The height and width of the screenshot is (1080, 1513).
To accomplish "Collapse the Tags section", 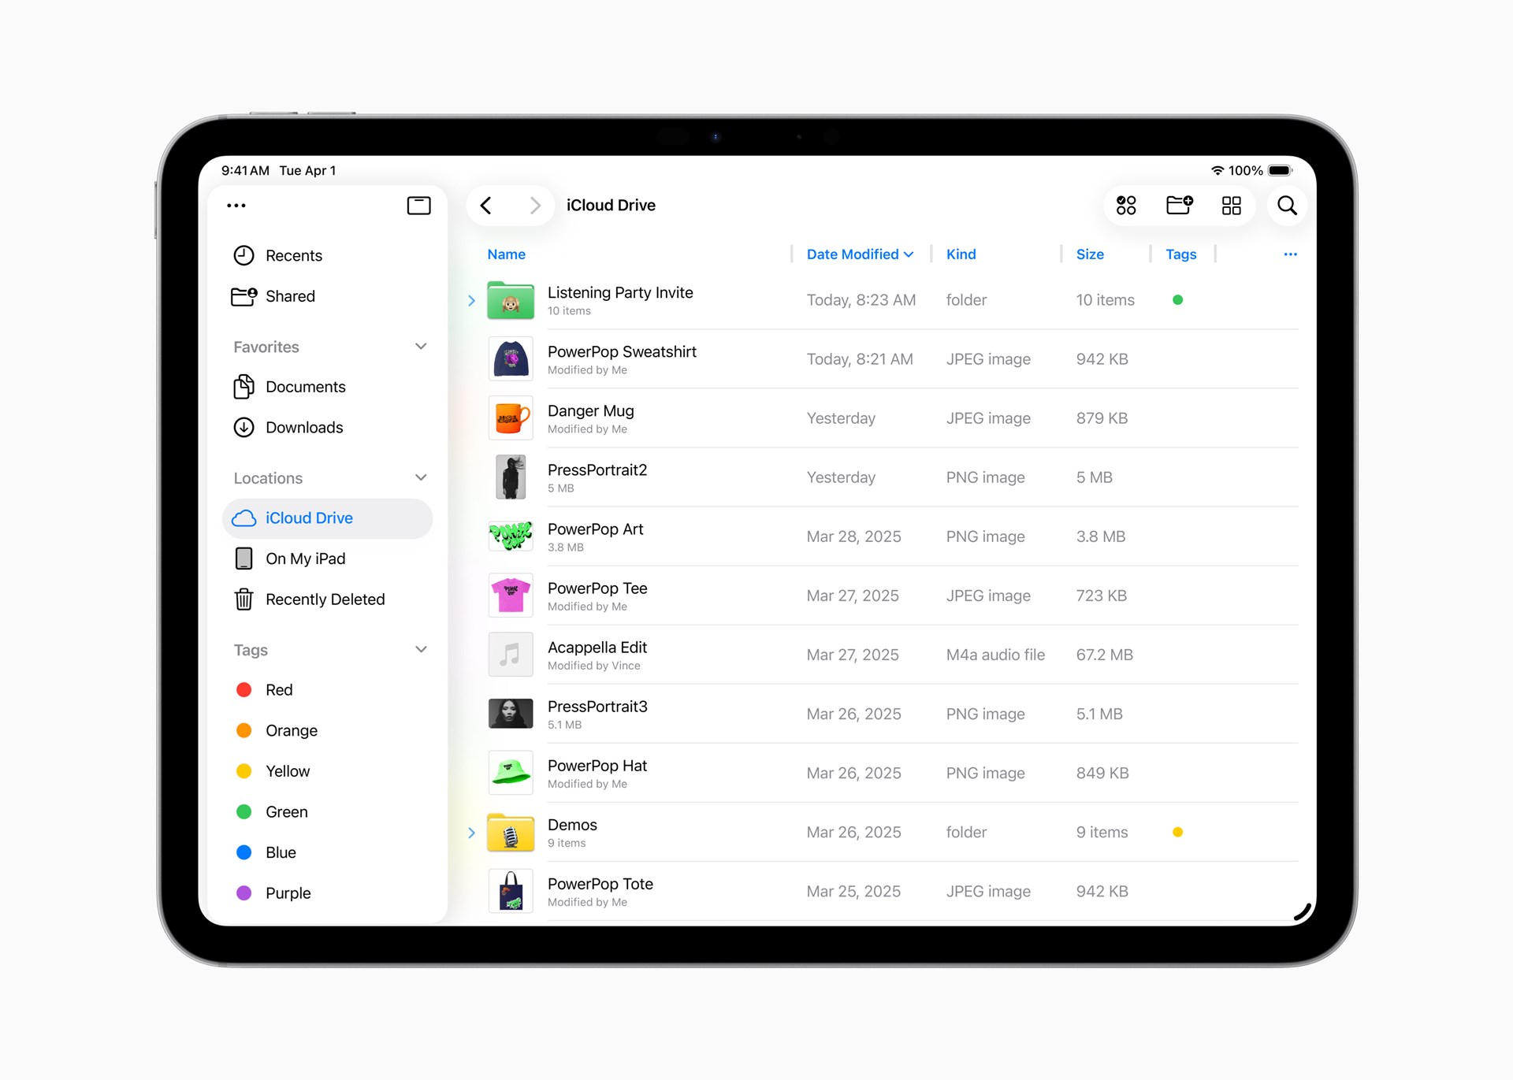I will tap(421, 649).
